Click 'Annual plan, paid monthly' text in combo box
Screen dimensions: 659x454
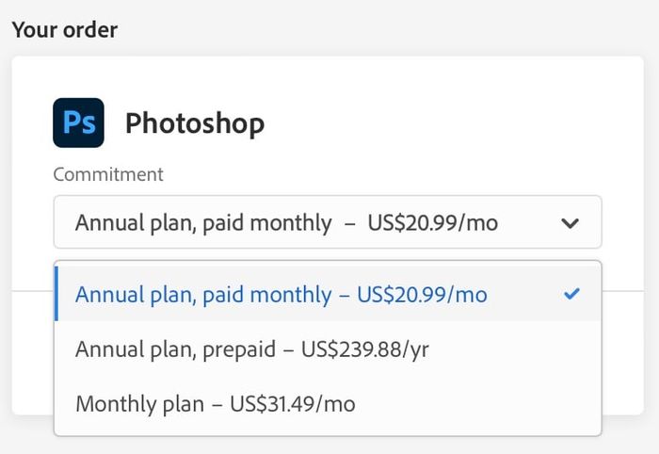[203, 223]
